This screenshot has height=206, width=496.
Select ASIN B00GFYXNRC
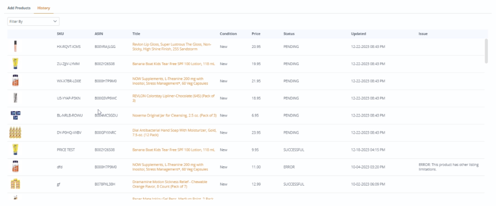click(x=105, y=133)
